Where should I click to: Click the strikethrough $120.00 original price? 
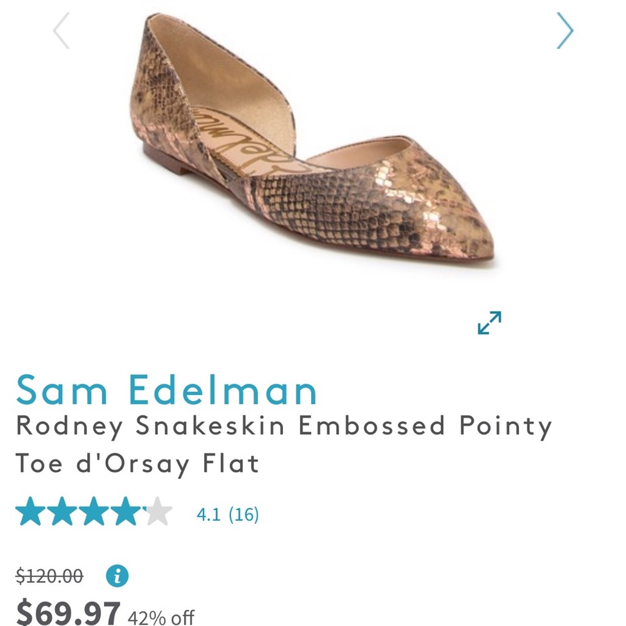51,577
